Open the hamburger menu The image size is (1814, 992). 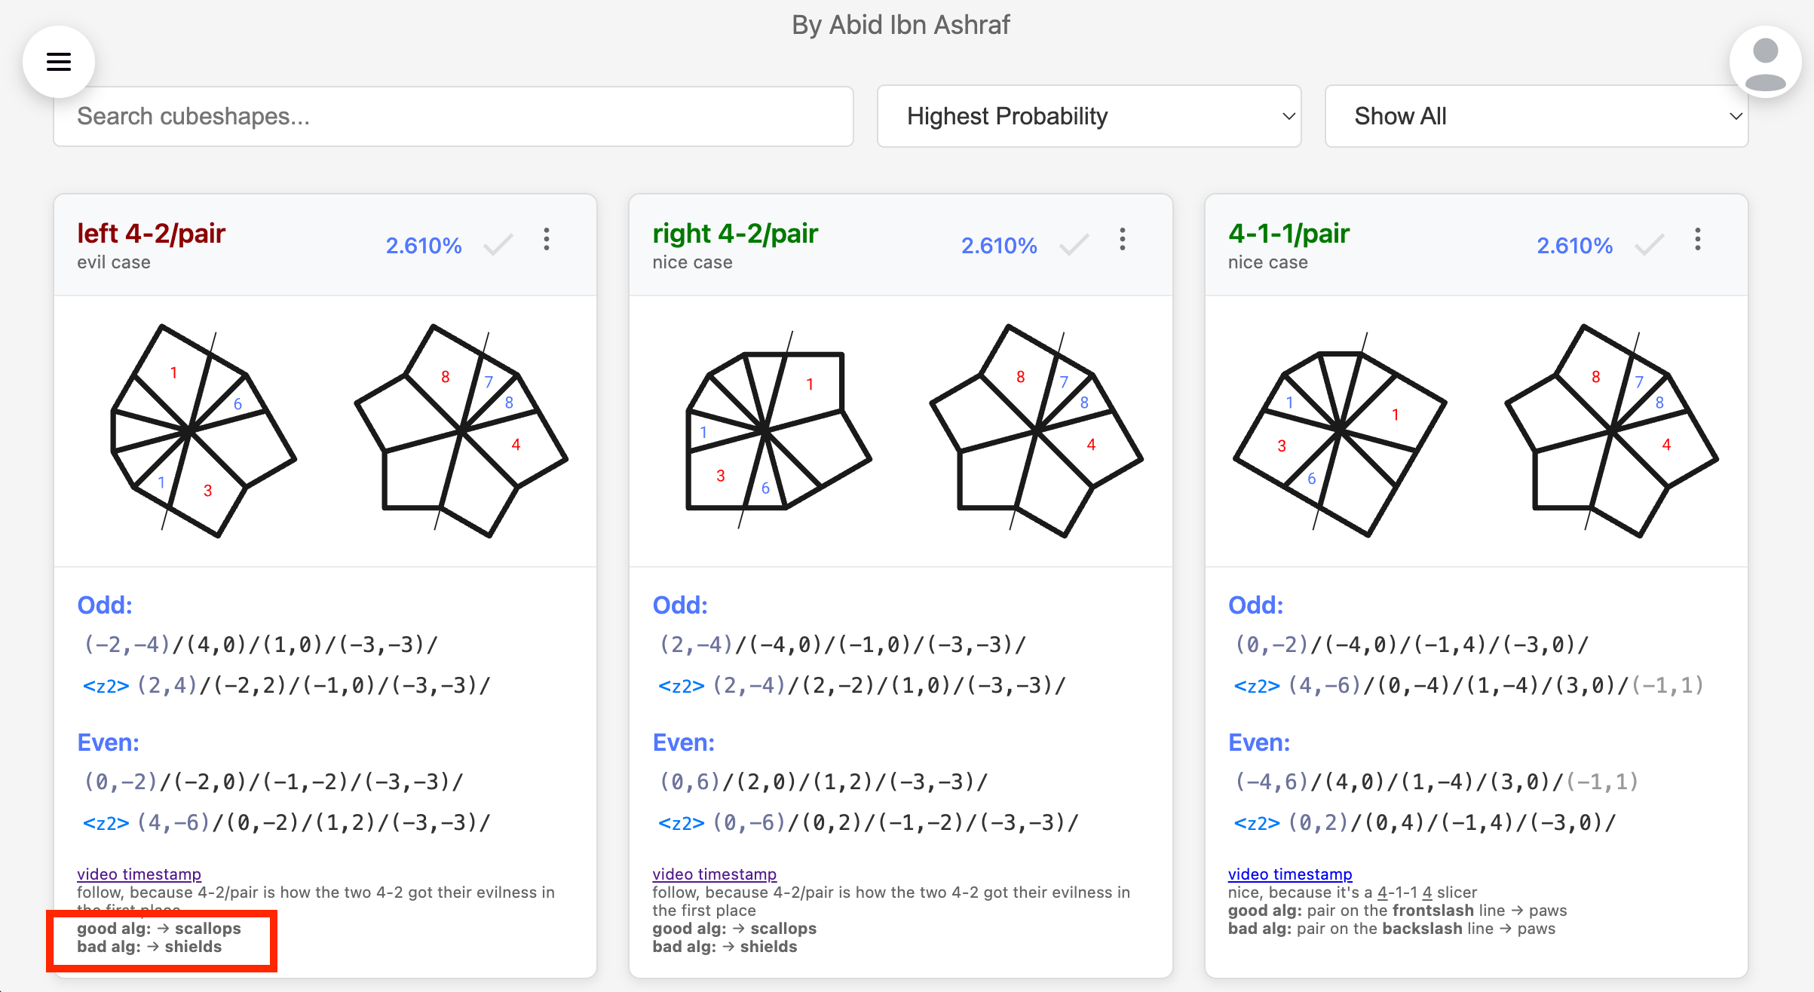tap(59, 62)
